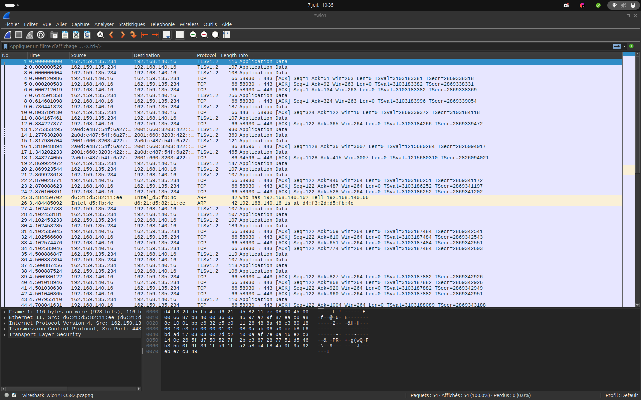Open the Capture menu
This screenshot has width=641, height=400.
[80, 24]
